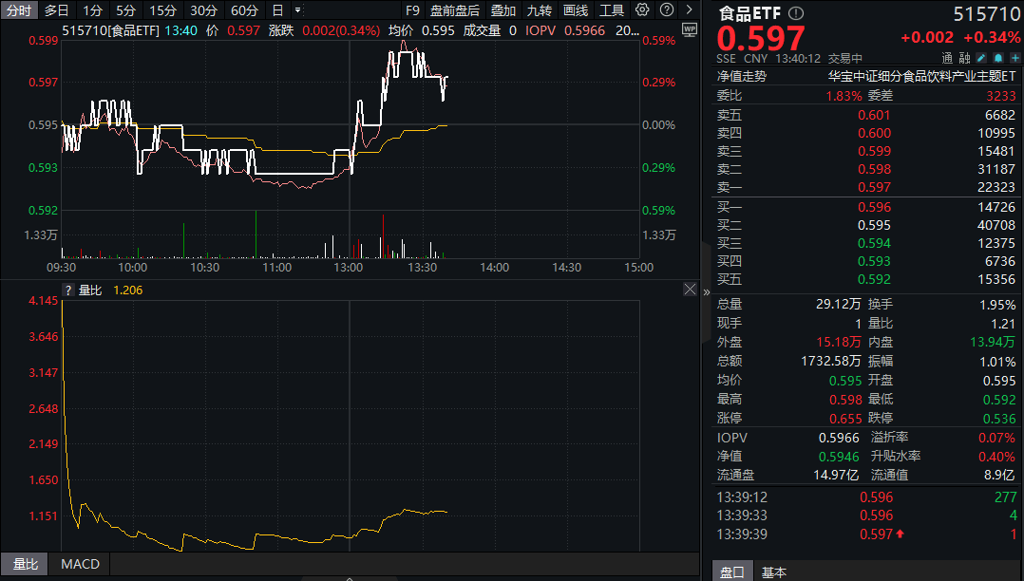Switch to the 基本 tab in quote panel

pos(774,572)
